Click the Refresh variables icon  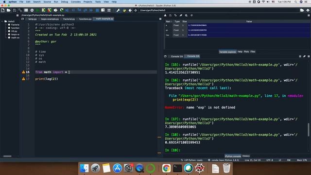[191, 15]
